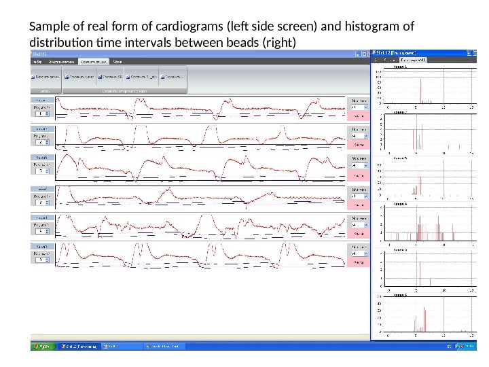Switch to the third taskbar window item
489x367 pixels.
coord(165,347)
